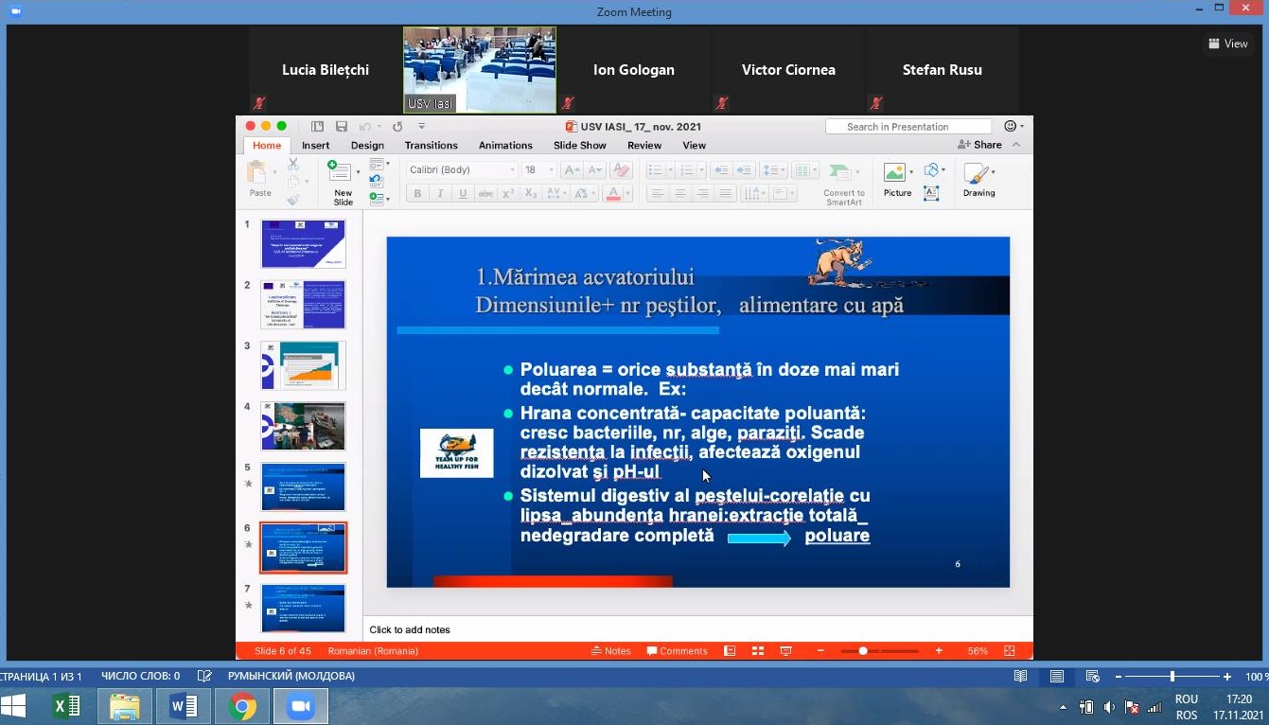Open Chrome from the Windows taskbar
This screenshot has height=725, width=1269.
(x=242, y=706)
